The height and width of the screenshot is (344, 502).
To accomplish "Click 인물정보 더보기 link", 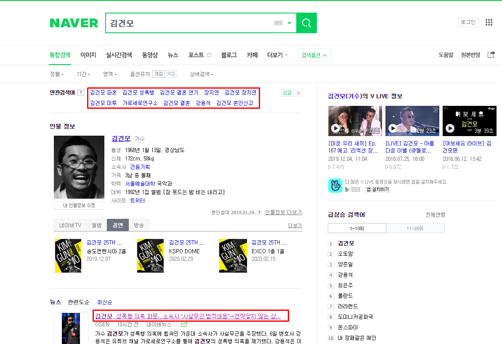I will tap(283, 212).
